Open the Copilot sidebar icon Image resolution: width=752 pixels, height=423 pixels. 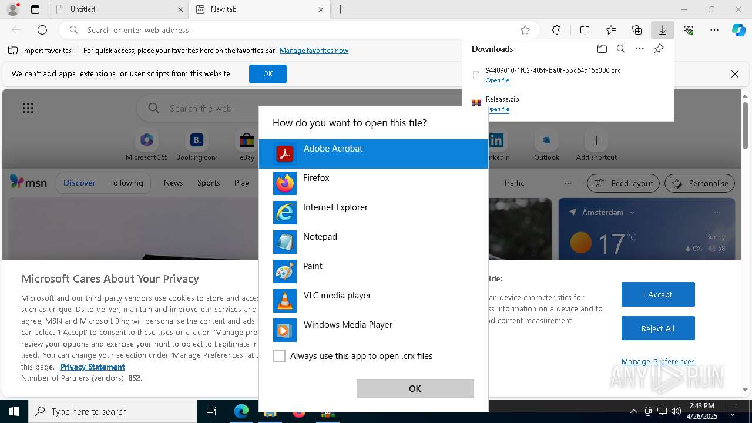click(738, 30)
